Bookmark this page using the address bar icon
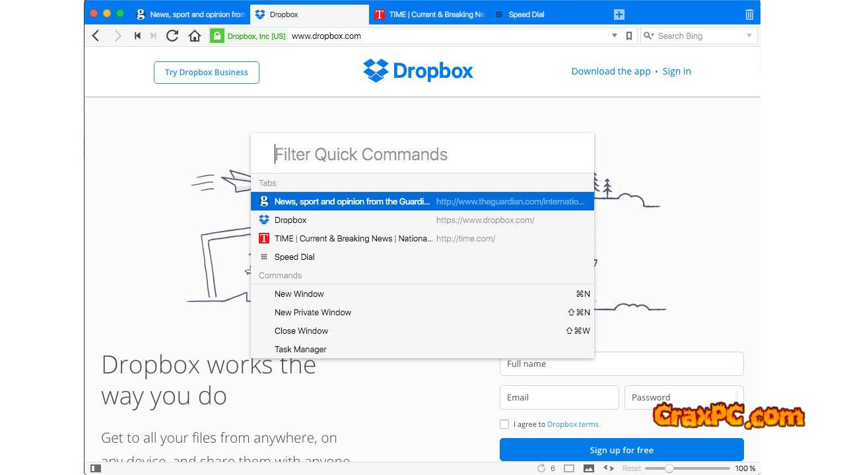This screenshot has height=475, width=845. 629,36
